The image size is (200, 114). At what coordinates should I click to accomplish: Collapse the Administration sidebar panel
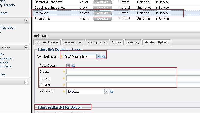(26, 47)
